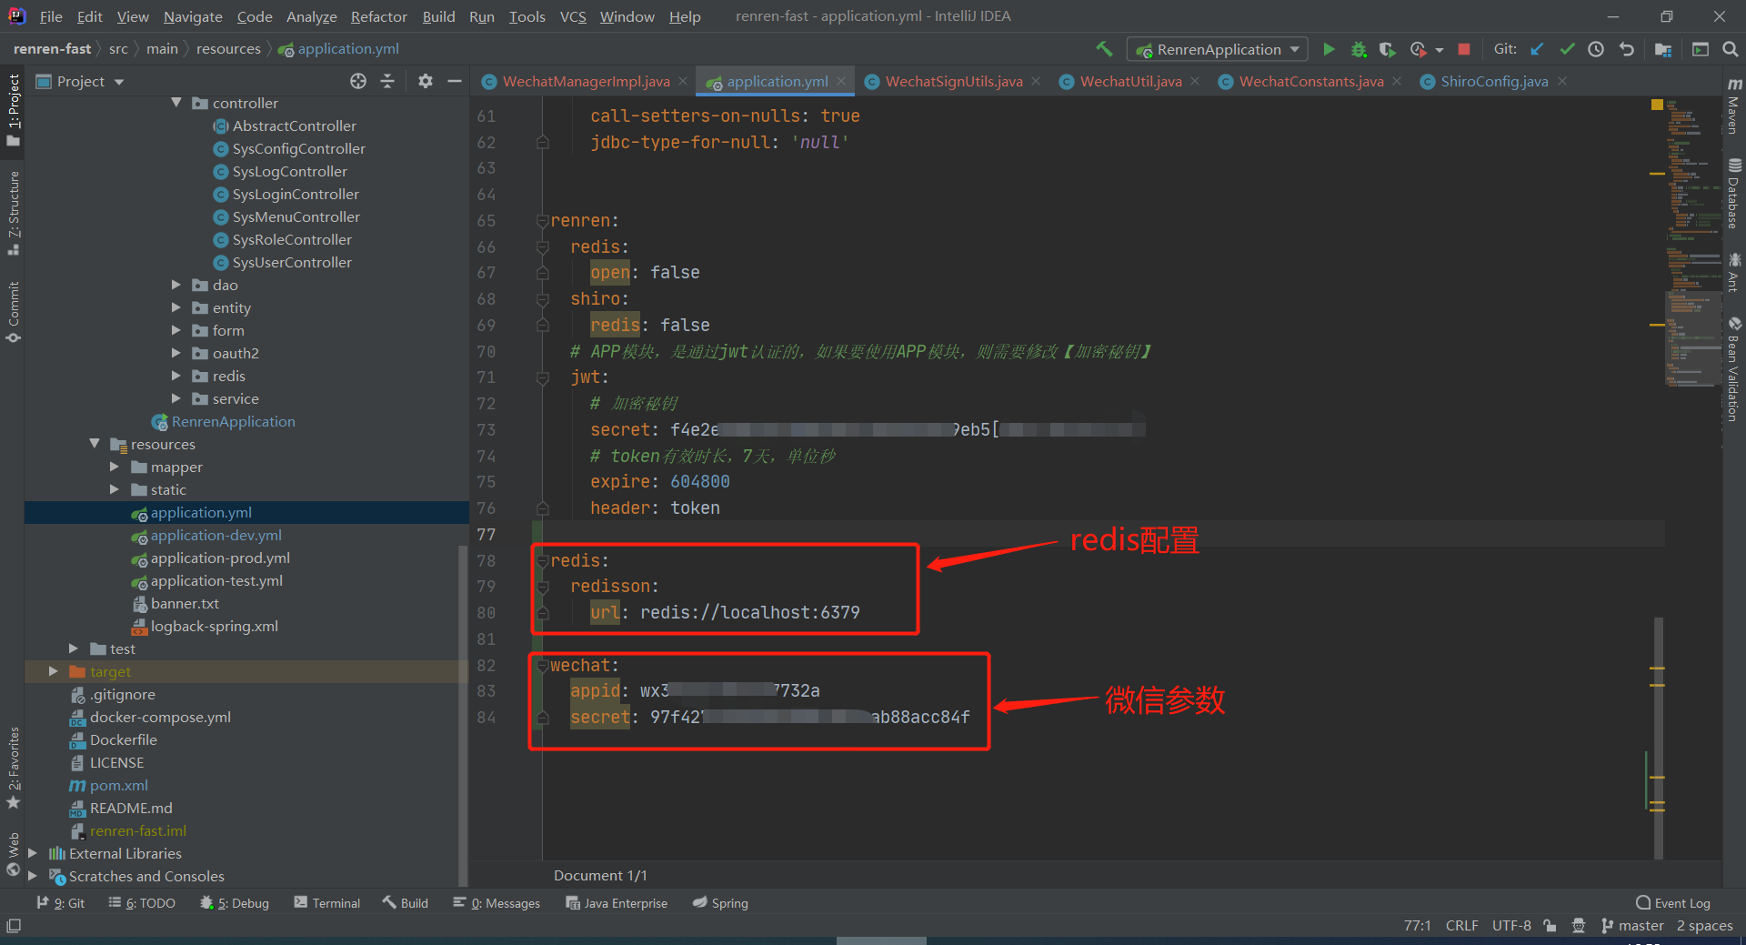Viewport: 1746px width, 945px height.
Task: Click line 80 redis url value
Action: pyautogui.click(x=749, y=613)
